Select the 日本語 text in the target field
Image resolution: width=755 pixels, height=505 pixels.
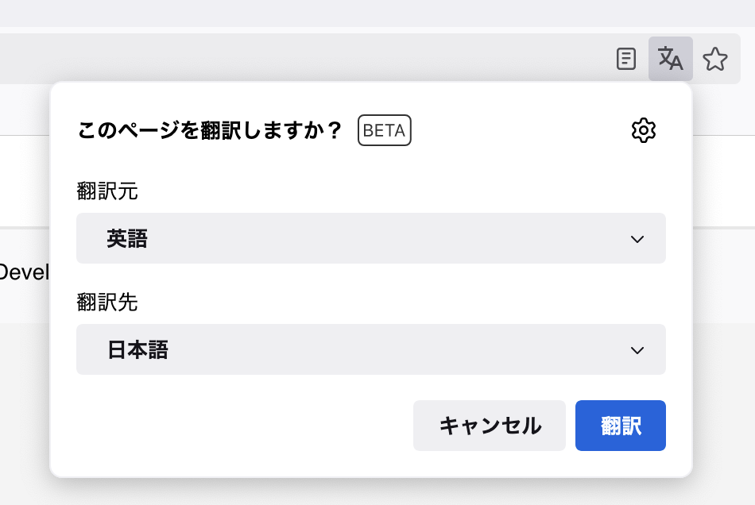click(x=137, y=349)
